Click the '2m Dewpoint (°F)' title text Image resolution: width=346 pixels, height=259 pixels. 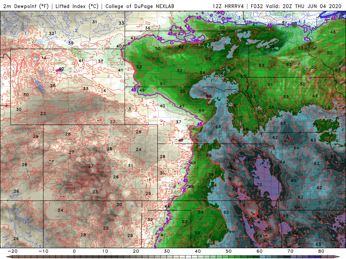26,6
